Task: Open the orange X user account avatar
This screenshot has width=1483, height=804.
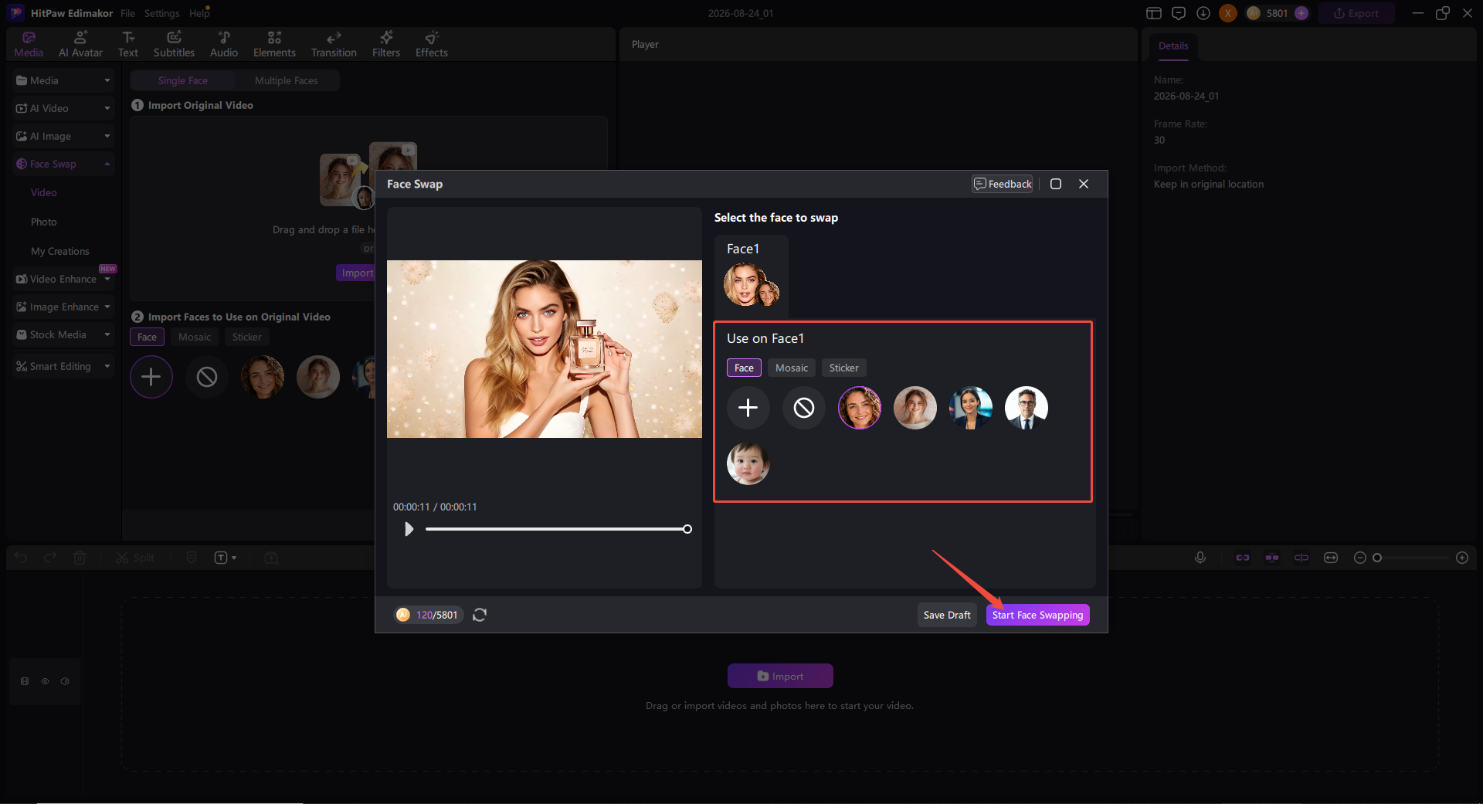Action: [1228, 13]
